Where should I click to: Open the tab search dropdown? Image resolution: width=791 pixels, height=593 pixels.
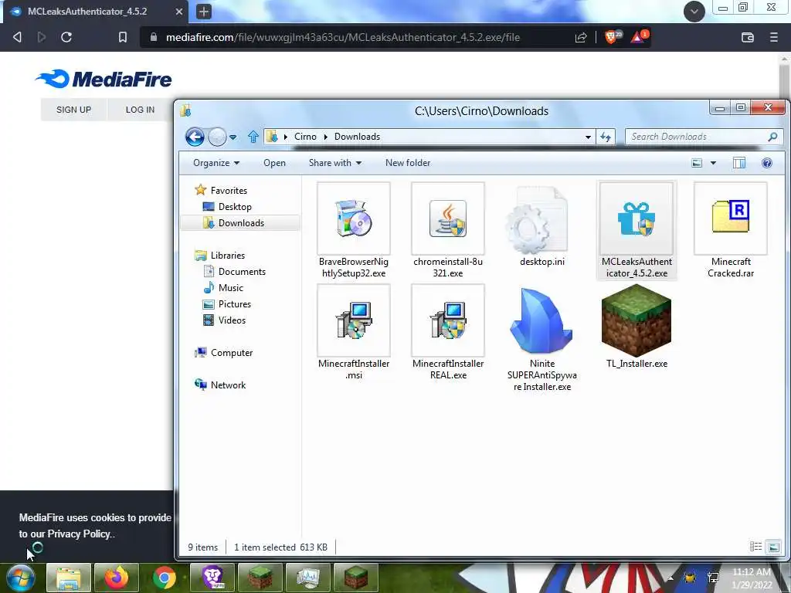coord(694,12)
